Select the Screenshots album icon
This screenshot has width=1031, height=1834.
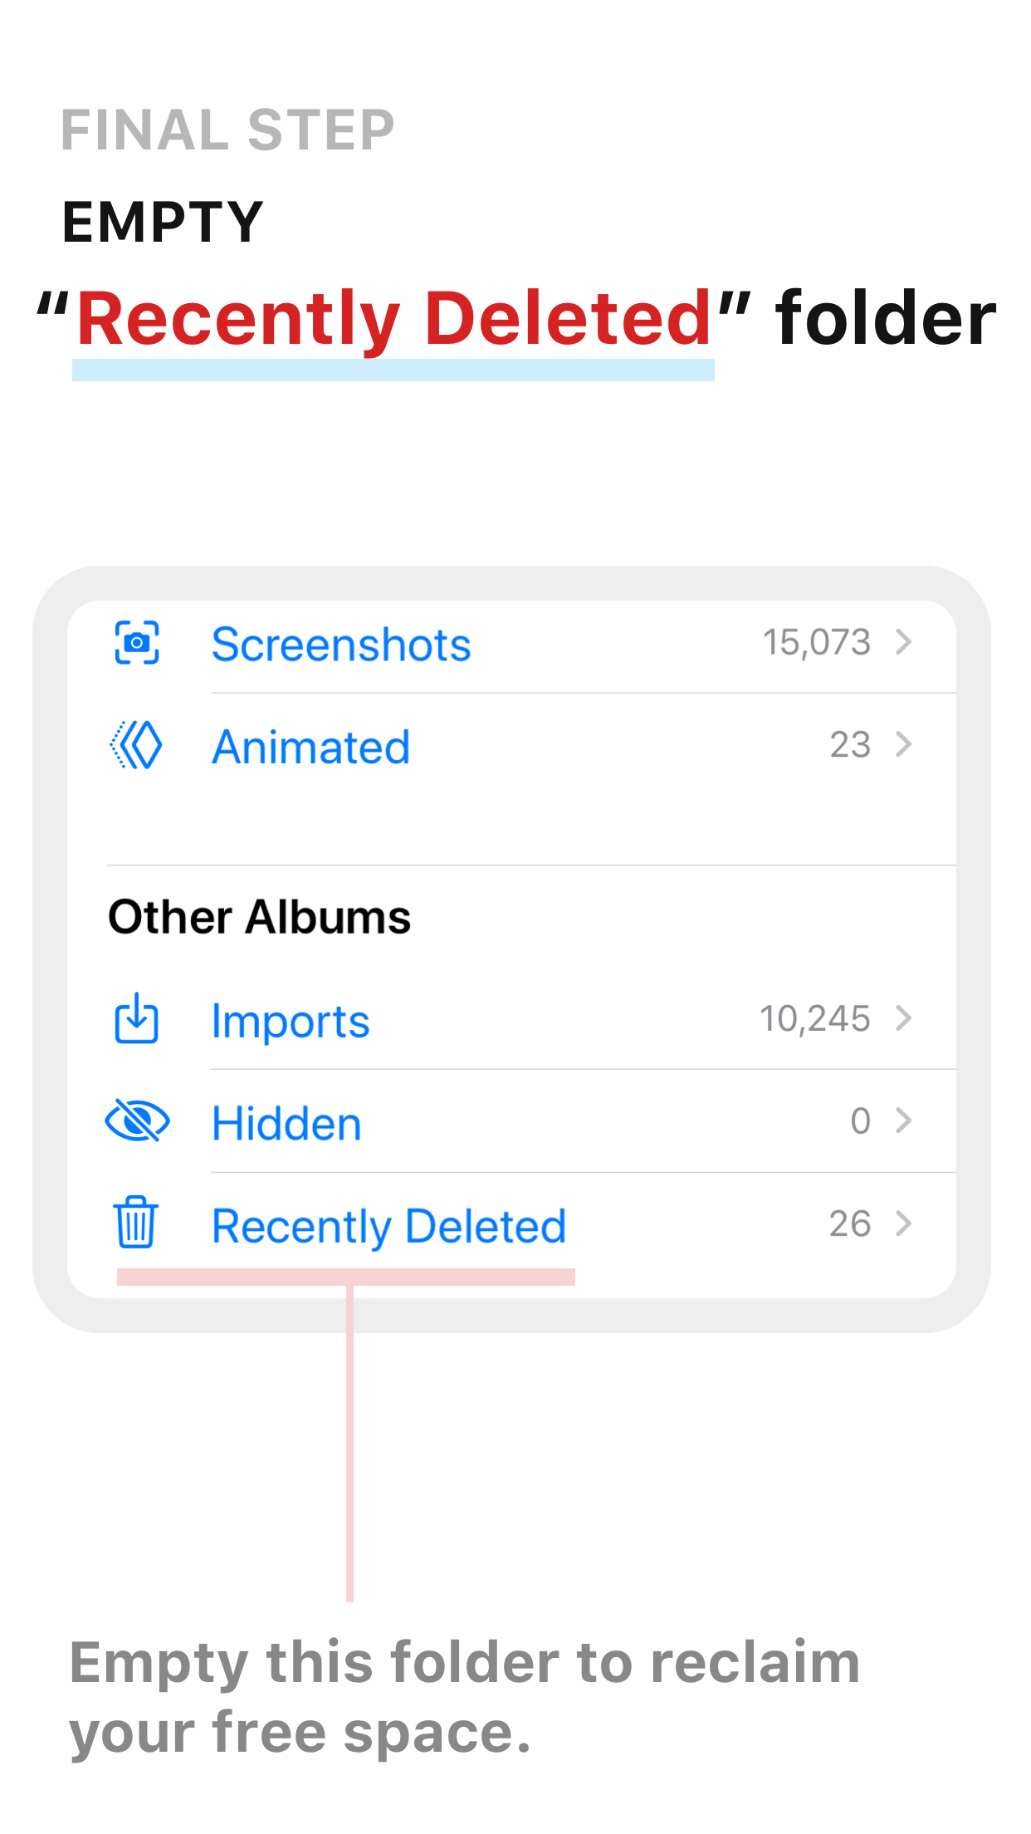coord(137,644)
